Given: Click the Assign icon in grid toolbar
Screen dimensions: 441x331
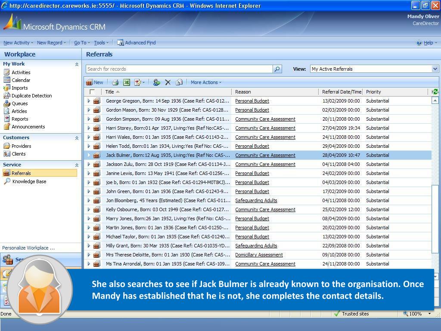Looking at the screenshot, I should click(157, 82).
